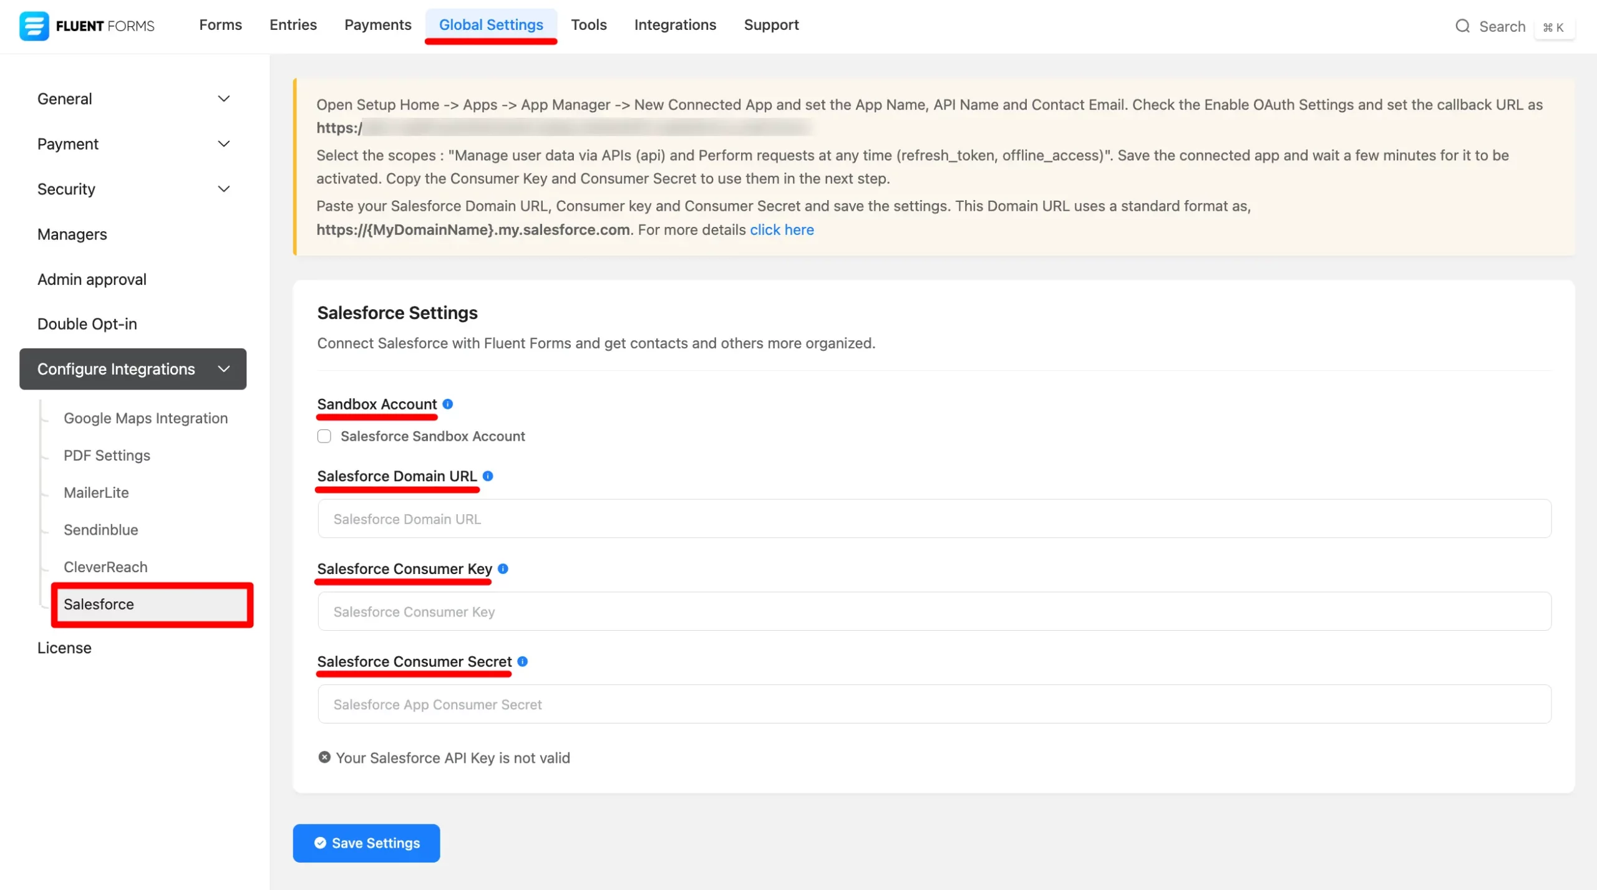Click into Salesforce Consumer Key input
Screen dimensions: 1597x890
tap(934, 611)
